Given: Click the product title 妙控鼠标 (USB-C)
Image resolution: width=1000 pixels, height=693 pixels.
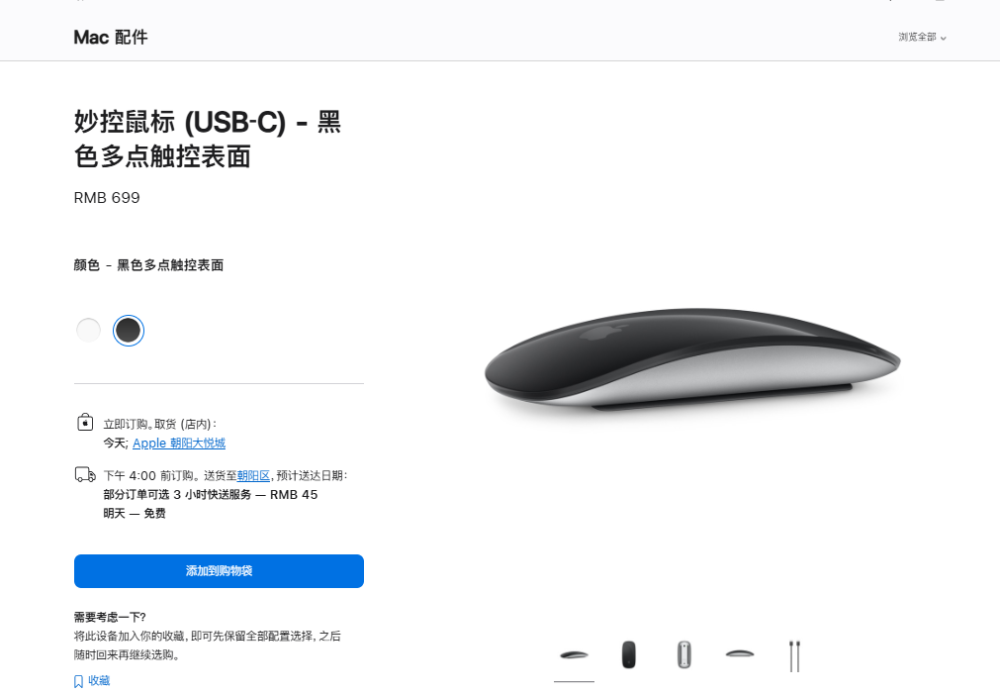Looking at the screenshot, I should click(x=180, y=122).
